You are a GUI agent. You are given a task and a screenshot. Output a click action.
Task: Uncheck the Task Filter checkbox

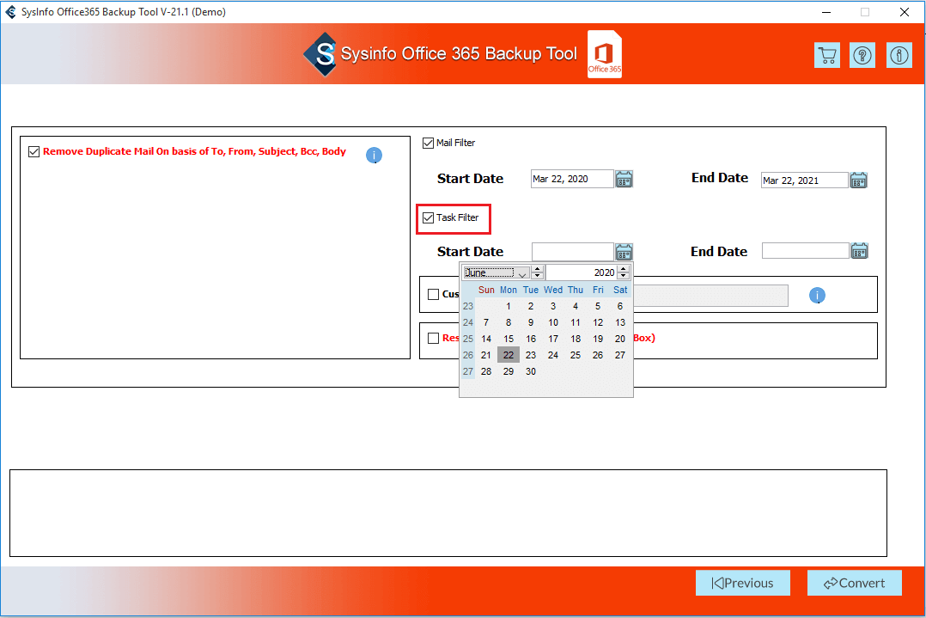point(428,218)
